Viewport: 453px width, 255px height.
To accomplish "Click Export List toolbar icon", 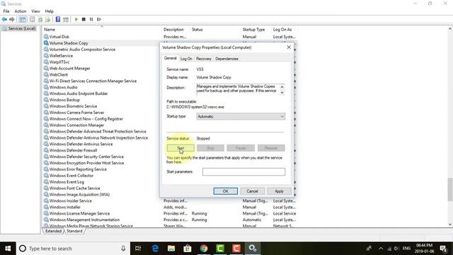I will click(x=47, y=19).
